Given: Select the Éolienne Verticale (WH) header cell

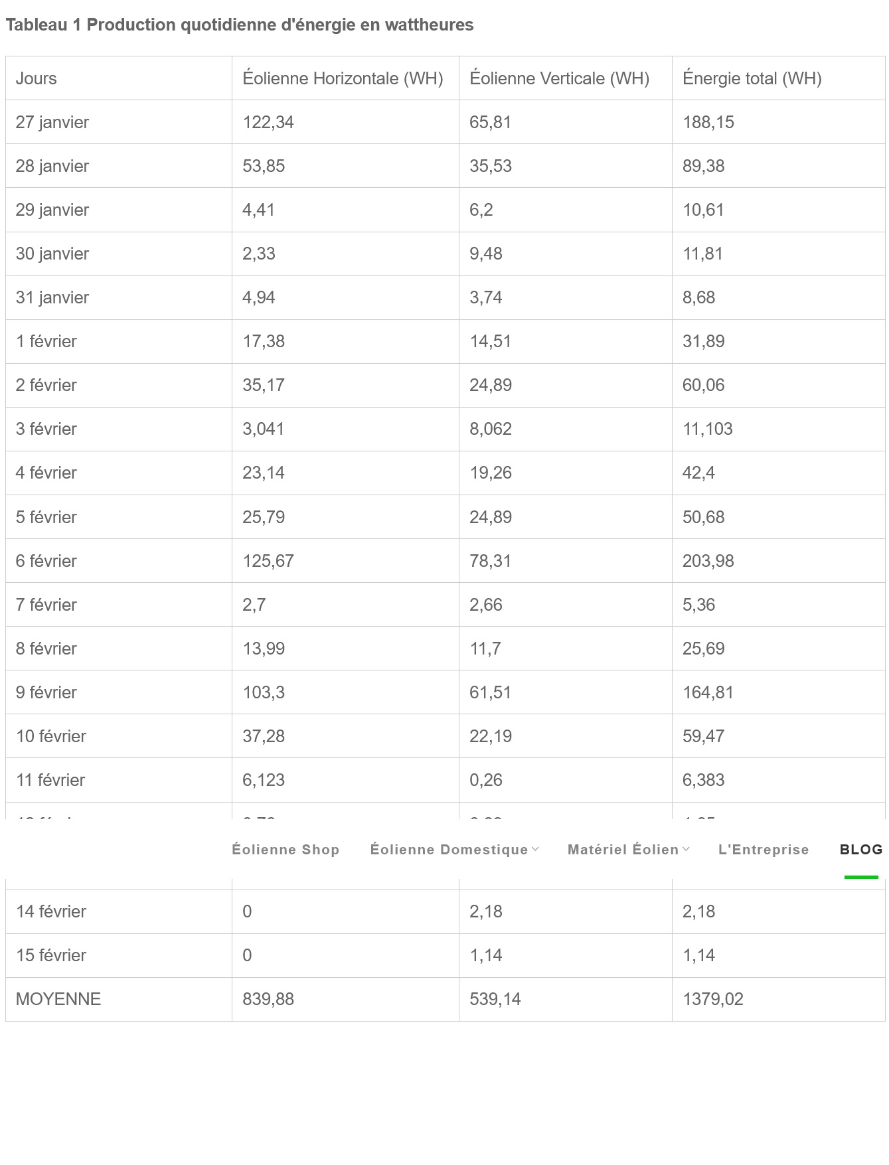Looking at the screenshot, I should (566, 78).
